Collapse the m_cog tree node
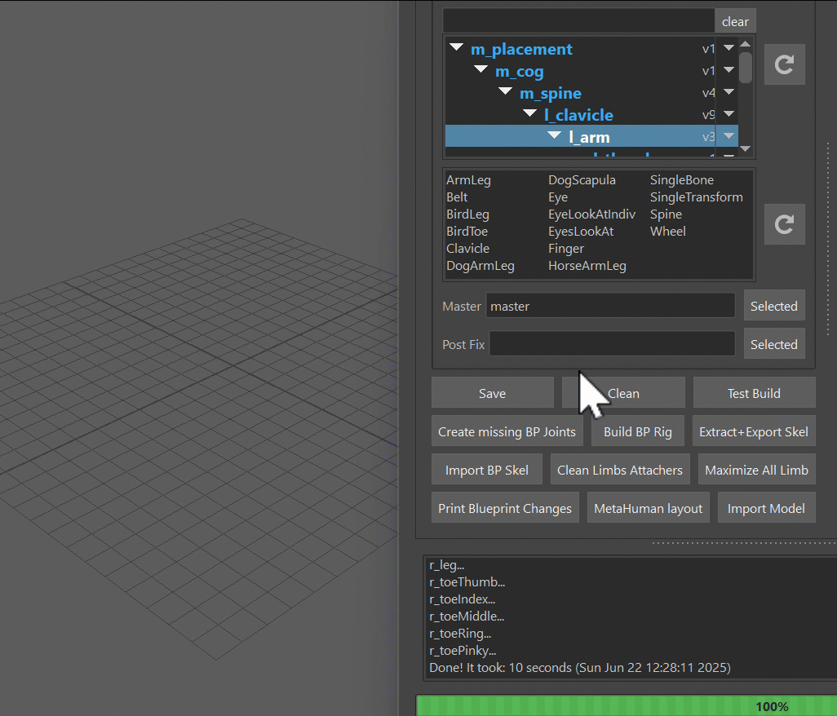This screenshot has width=837, height=716. (481, 69)
